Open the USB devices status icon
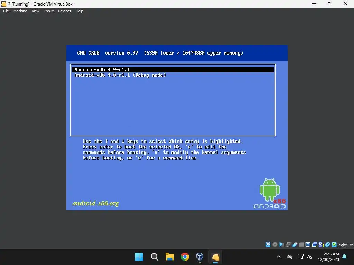The width and height of the screenshot is (354, 265). tap(295, 245)
